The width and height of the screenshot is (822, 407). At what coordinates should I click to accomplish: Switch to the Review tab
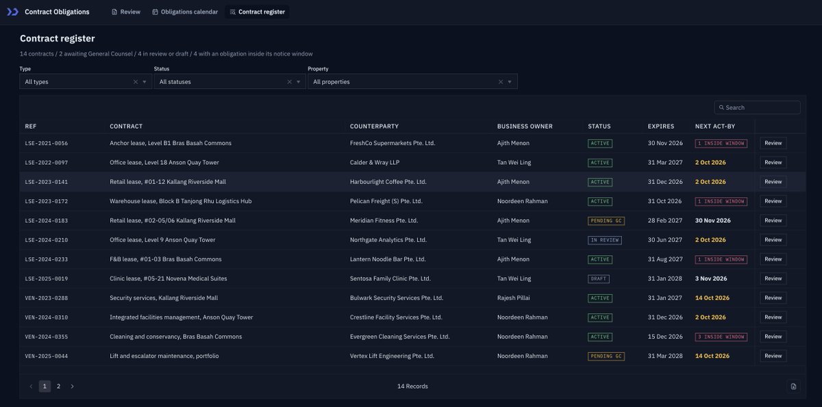click(x=126, y=12)
